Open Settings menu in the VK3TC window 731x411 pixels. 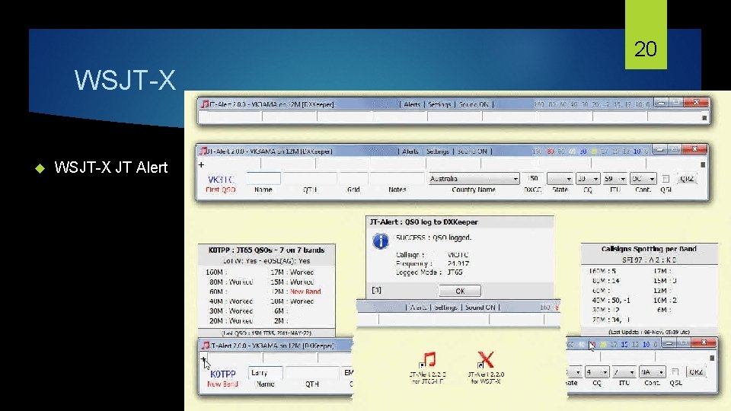click(437, 151)
